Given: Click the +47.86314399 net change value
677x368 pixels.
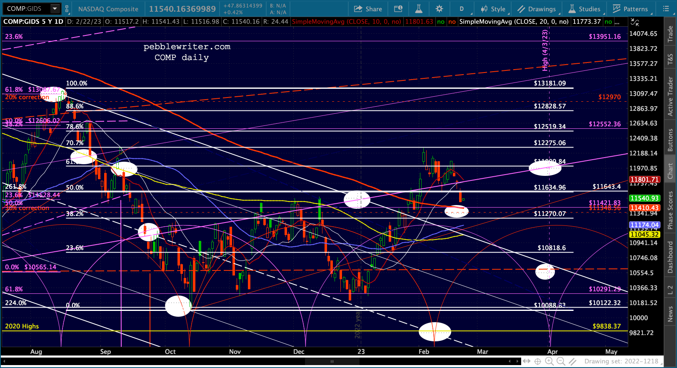Looking at the screenshot, I should point(243,6).
